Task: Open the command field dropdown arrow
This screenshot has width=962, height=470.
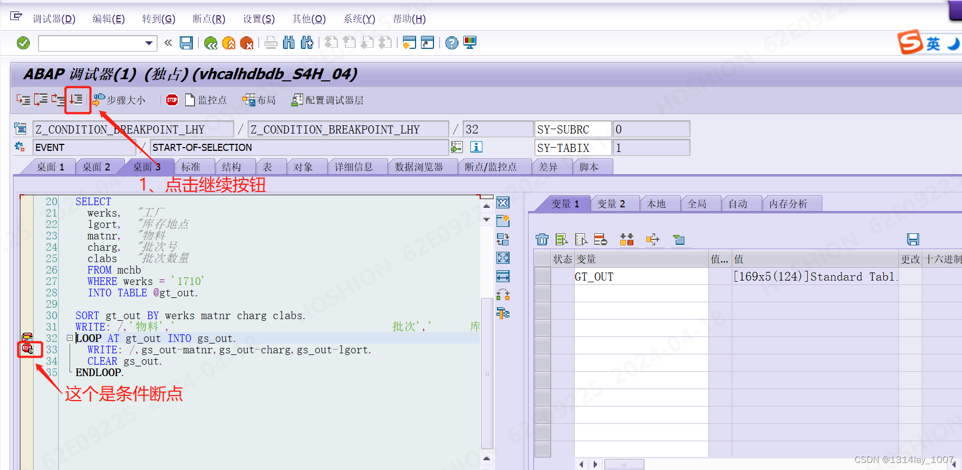Action: [149, 43]
